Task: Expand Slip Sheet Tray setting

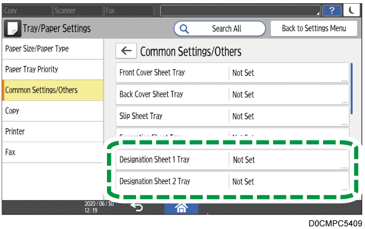Action: [x=233, y=116]
